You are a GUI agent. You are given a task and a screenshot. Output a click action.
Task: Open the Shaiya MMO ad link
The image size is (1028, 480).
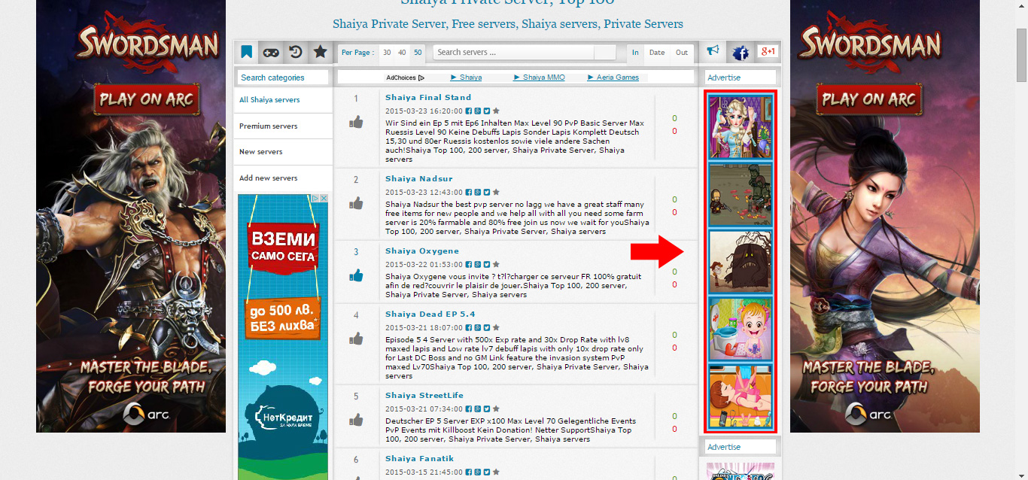click(x=540, y=77)
